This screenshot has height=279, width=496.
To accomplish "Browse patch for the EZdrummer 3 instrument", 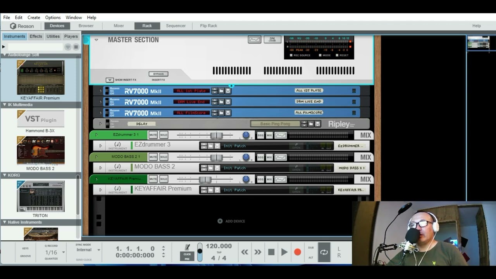I will click(x=210, y=146).
